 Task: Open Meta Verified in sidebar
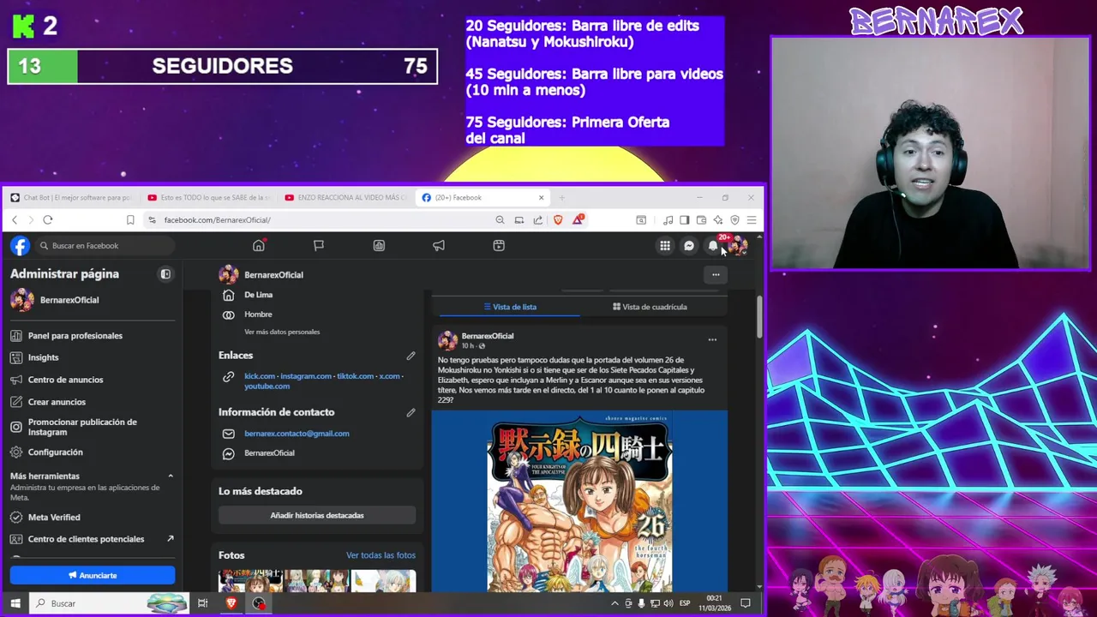[93, 518]
